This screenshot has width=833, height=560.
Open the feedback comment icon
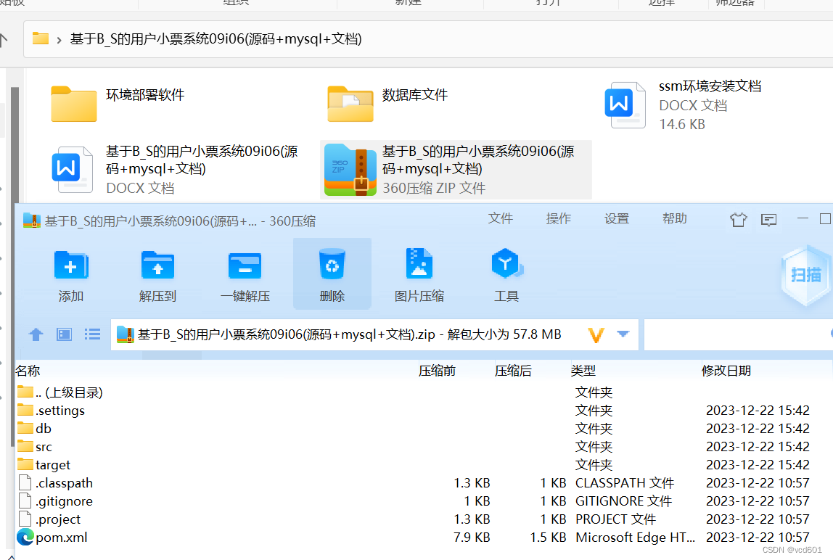768,219
